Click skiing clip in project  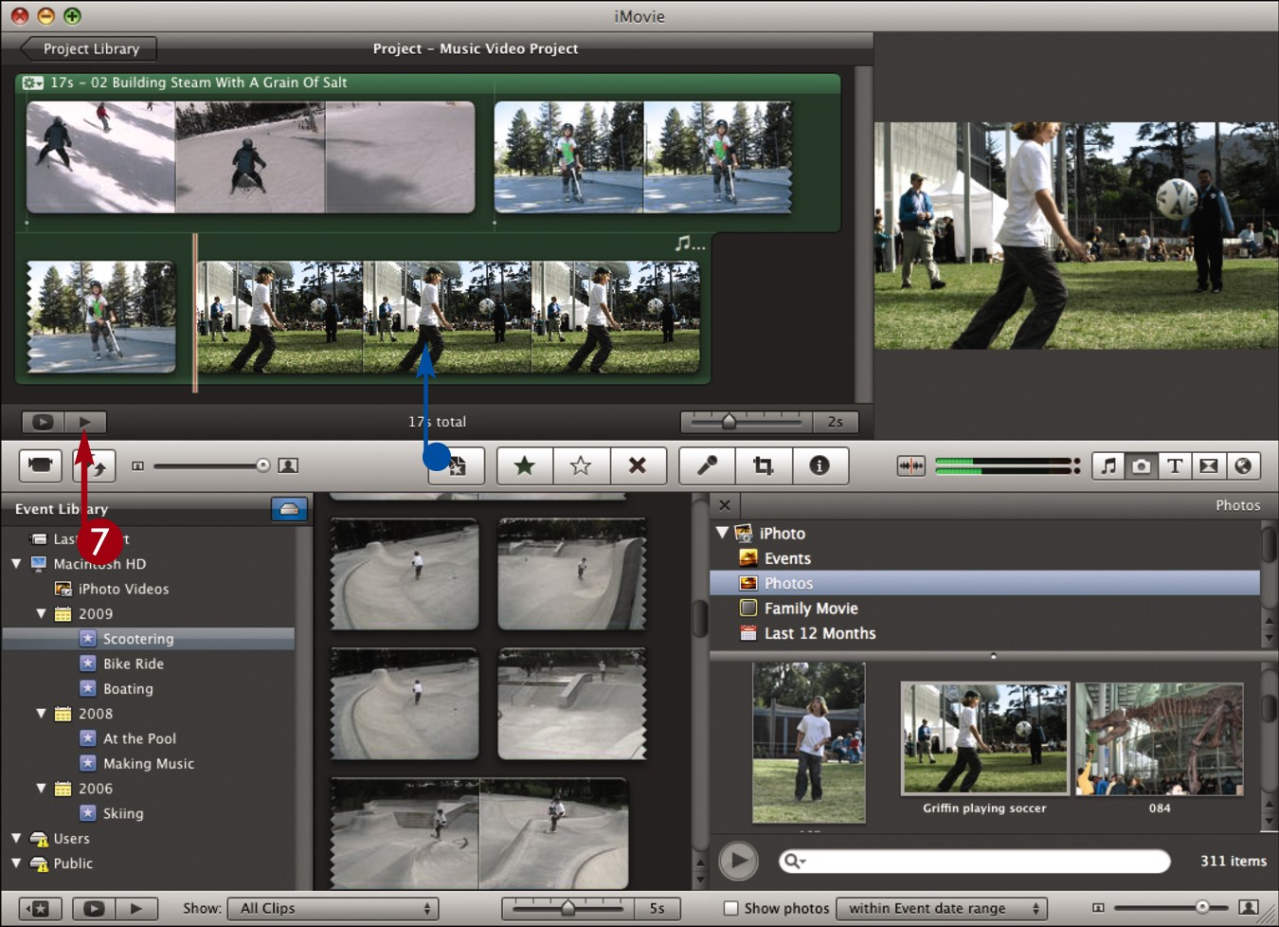250,157
